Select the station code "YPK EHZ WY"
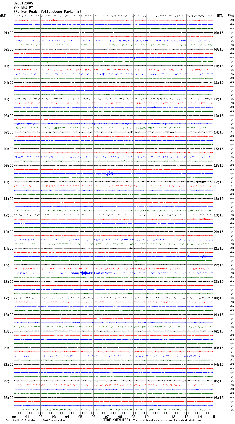 (x=23, y=7)
